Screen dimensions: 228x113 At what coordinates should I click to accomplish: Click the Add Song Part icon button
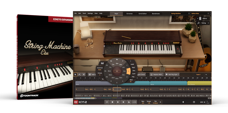point(92,74)
